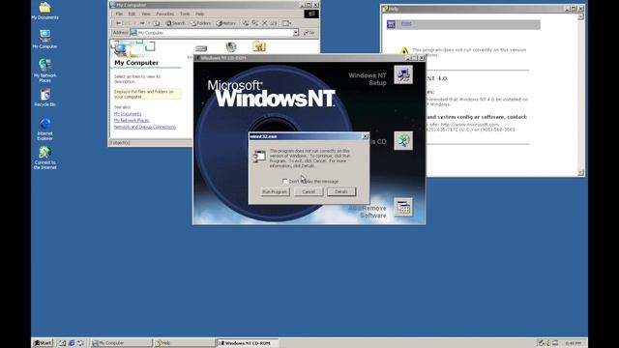619x348 pixels.
Task: Click the Windows NT Setup icon button
Action: [x=403, y=75]
